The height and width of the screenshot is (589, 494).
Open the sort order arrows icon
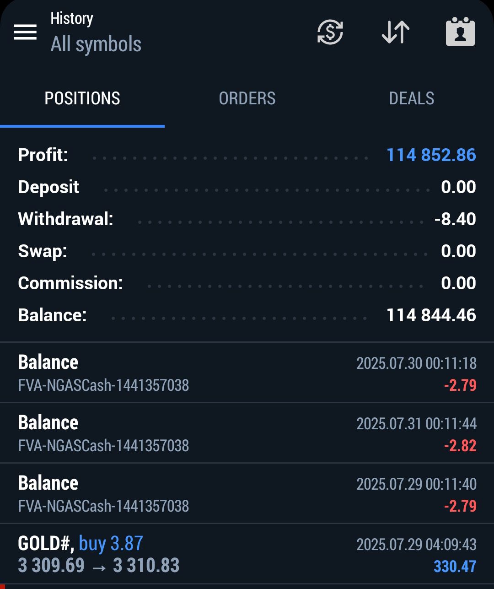coord(396,32)
